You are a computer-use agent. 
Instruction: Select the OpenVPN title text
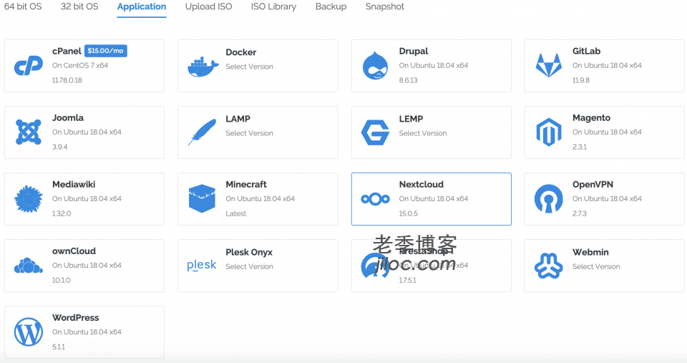593,185
